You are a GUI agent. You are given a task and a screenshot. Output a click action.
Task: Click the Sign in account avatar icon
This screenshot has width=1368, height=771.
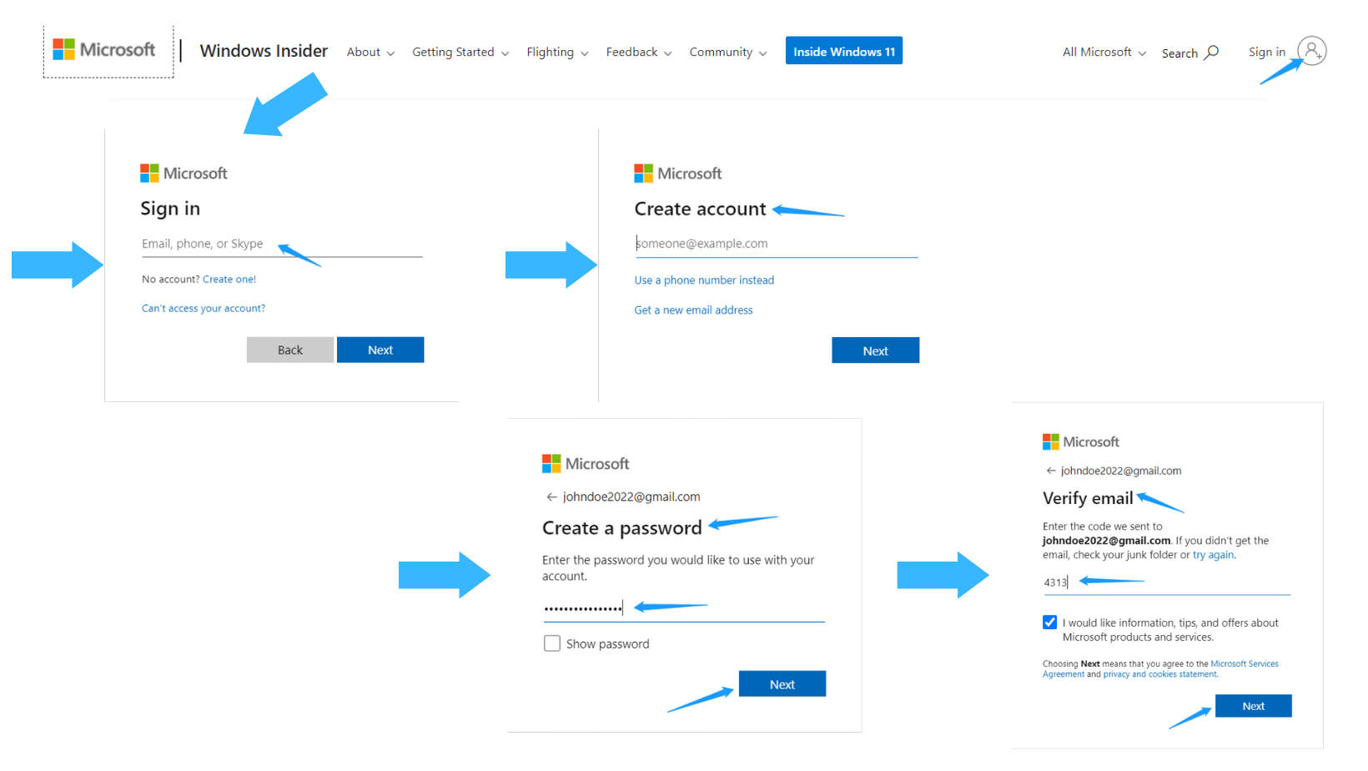click(1312, 51)
